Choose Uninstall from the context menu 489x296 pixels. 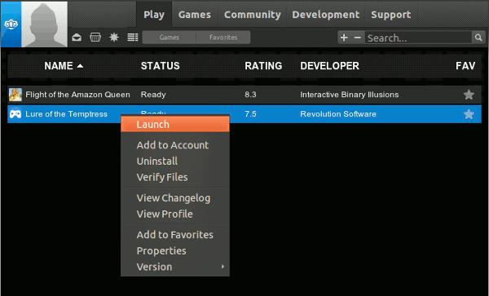pyautogui.click(x=175, y=161)
